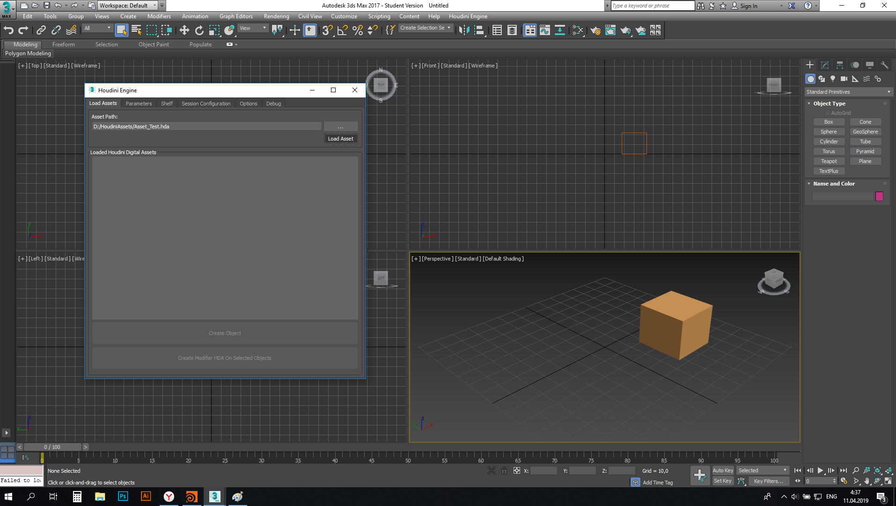Screen dimensions: 896x506
Task: Open the Curve Editor
Action: tap(545, 30)
